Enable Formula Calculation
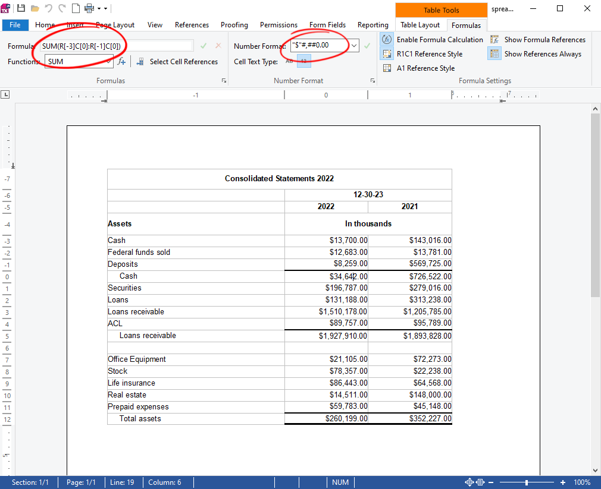This screenshot has height=489, width=601. tap(386, 39)
